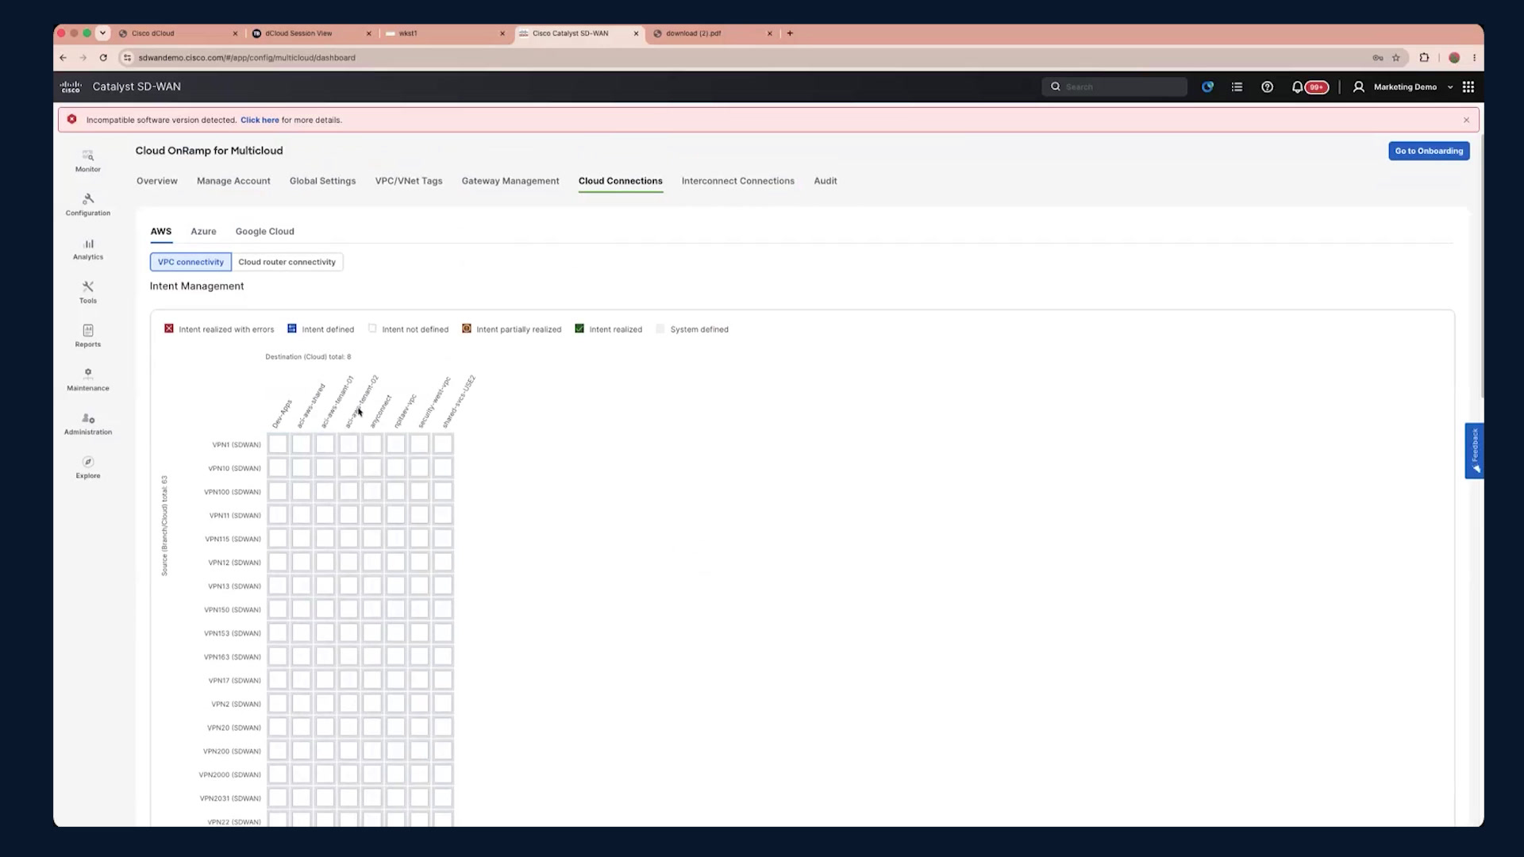Screen dimensions: 1524x857
Task: Open the app grid launcher icon
Action: coord(1468,87)
